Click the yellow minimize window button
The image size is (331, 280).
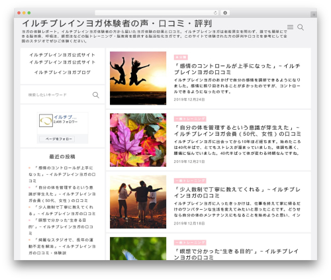[24, 13]
